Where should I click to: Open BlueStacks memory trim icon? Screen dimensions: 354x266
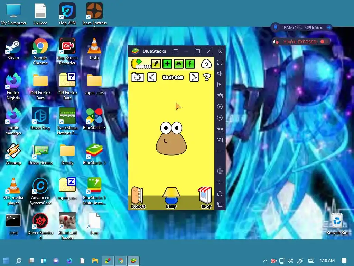click(220, 129)
